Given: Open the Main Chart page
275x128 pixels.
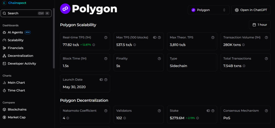Looking at the screenshot, I should (16, 83).
